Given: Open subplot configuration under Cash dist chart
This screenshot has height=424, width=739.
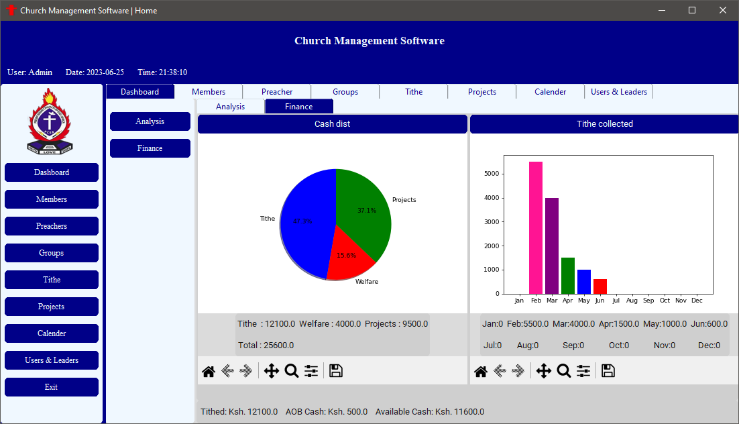Looking at the screenshot, I should click(311, 371).
